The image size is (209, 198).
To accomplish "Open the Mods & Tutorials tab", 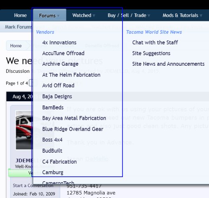I will click(x=181, y=15).
